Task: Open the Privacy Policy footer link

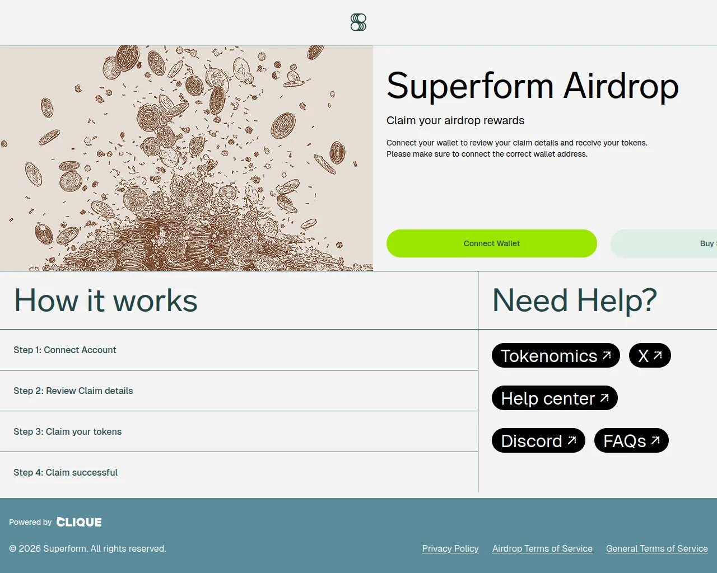Action: (450, 548)
